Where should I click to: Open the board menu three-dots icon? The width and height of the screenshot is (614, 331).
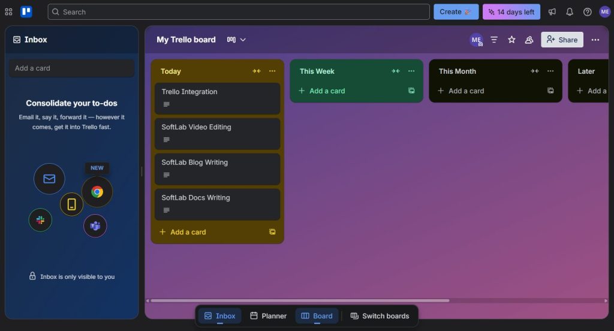(595, 40)
